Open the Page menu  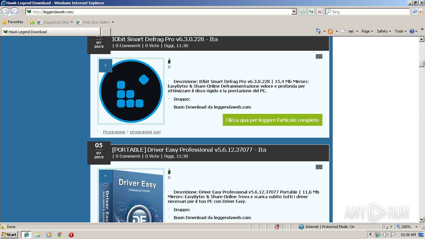tap(367, 31)
